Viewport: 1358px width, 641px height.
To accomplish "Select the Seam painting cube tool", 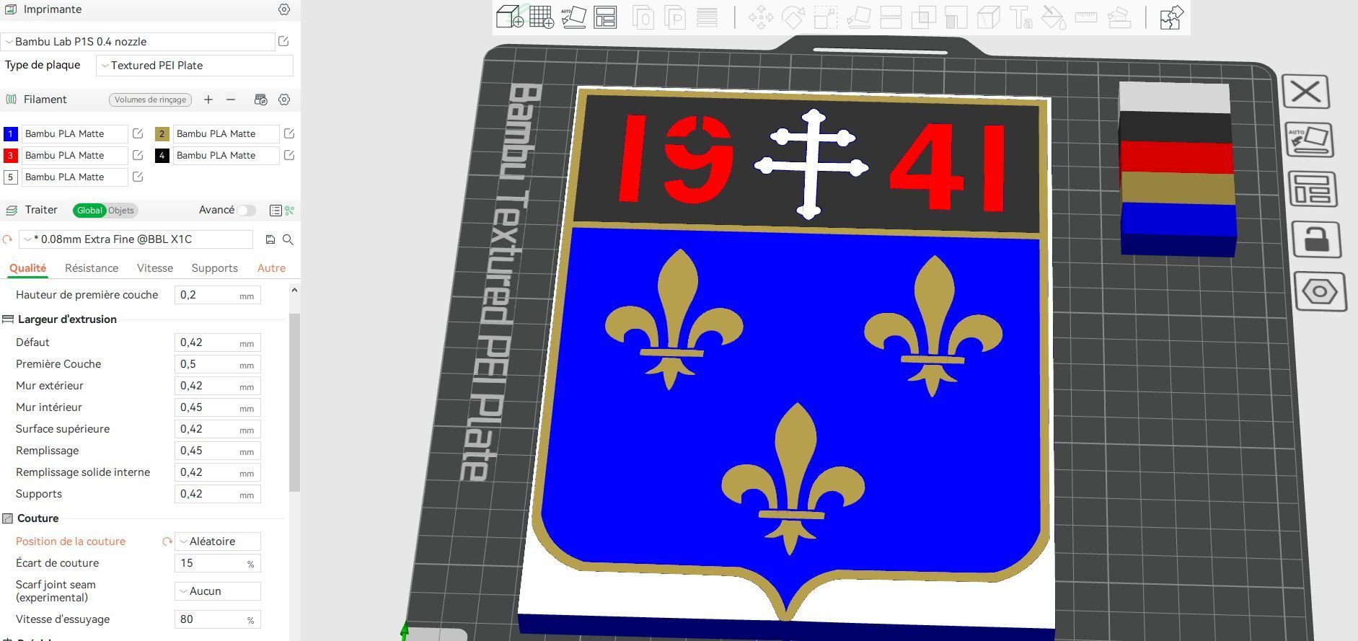I will [x=988, y=17].
